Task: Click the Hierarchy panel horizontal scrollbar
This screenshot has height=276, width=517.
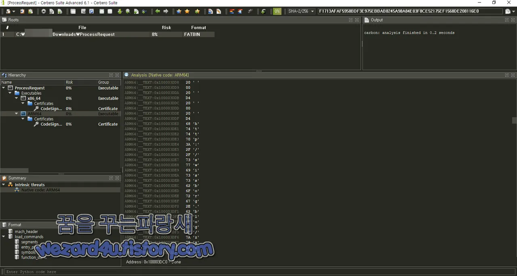Action: [15, 171]
